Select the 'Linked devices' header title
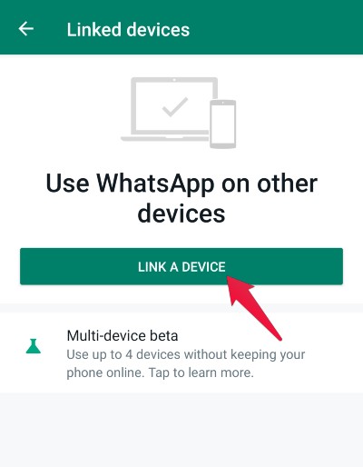This screenshot has width=363, height=467. [x=128, y=30]
